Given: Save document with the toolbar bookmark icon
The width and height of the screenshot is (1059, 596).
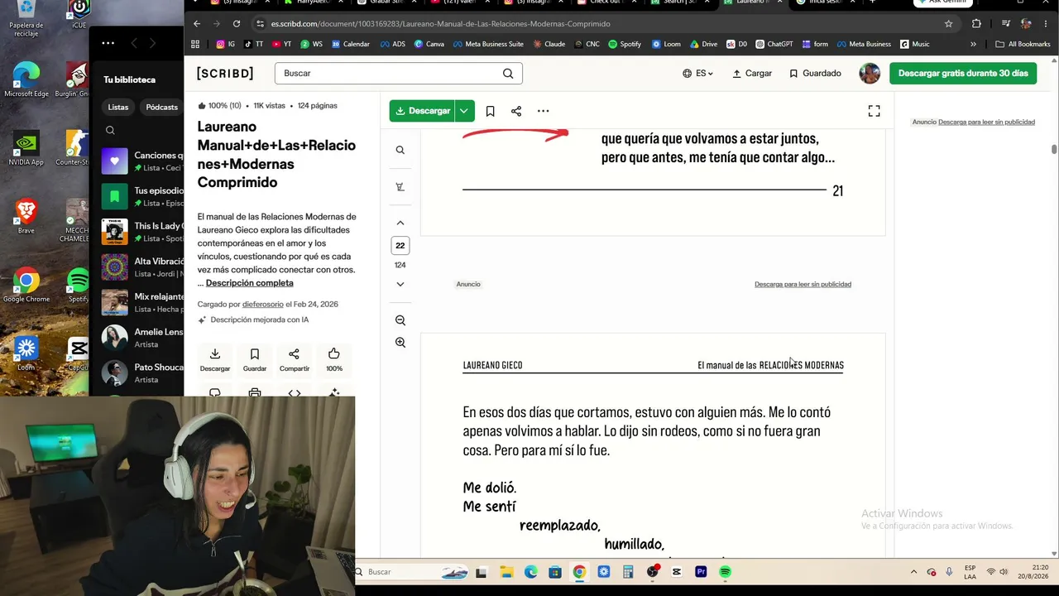Looking at the screenshot, I should [491, 111].
